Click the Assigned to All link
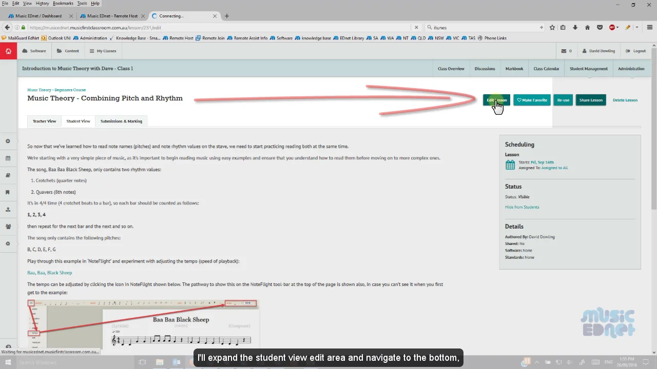The height and width of the screenshot is (369, 657). [554, 168]
